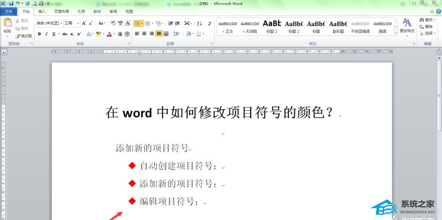The height and width of the screenshot is (220, 442).
Task: Click the quick print printer icon
Action: pyautogui.click(x=41, y=4)
